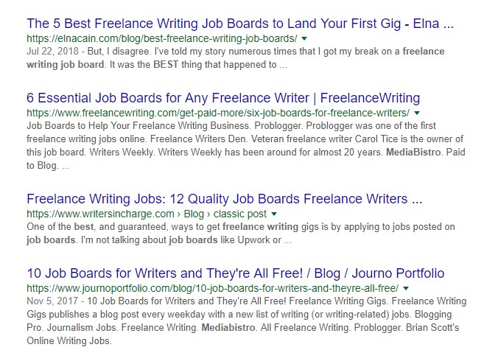Expand the dropdown arrow beside the journoportfolio.com URL
The height and width of the screenshot is (364, 498).
[x=406, y=288]
